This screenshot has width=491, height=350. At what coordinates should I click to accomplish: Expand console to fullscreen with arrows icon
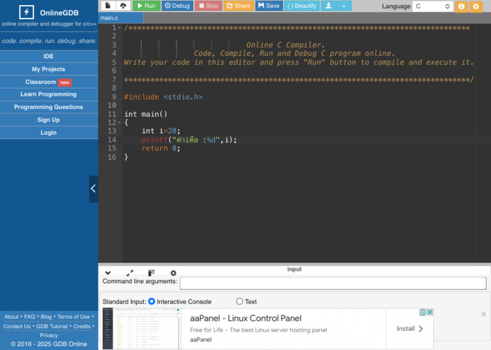pos(130,273)
